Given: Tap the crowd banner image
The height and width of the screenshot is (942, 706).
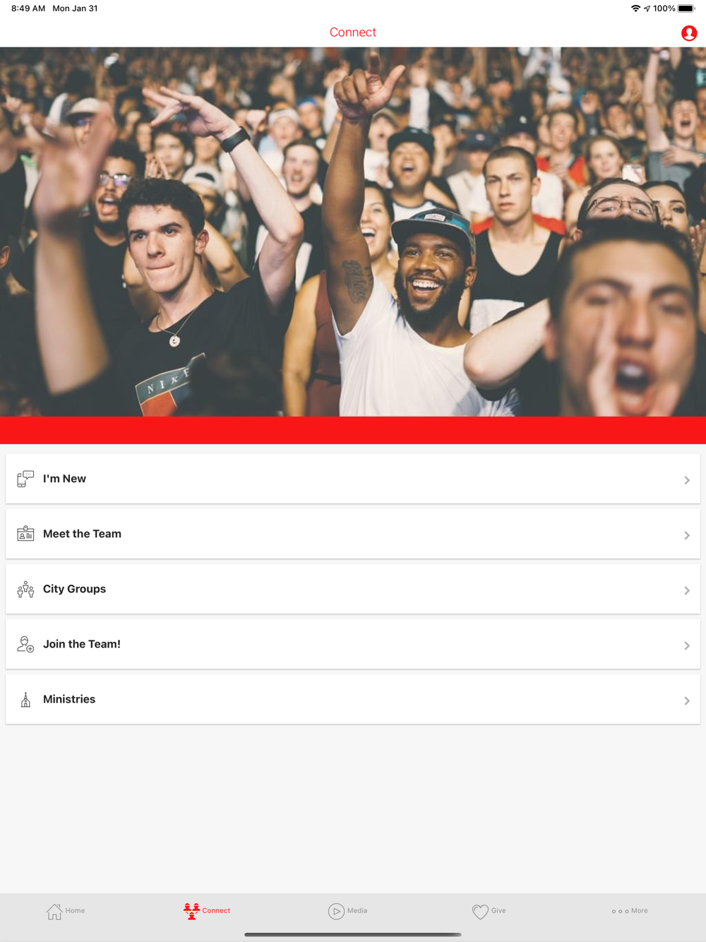Looking at the screenshot, I should click(x=353, y=232).
